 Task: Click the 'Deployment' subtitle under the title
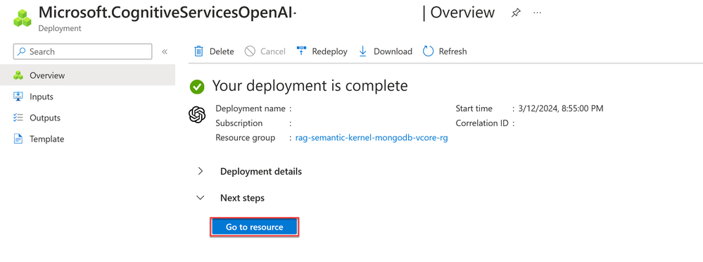click(x=60, y=28)
